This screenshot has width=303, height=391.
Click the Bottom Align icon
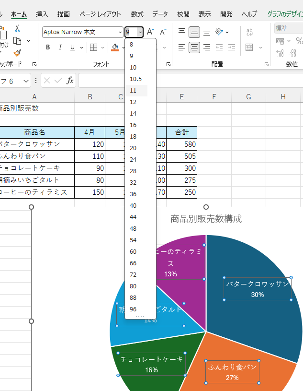207,32
